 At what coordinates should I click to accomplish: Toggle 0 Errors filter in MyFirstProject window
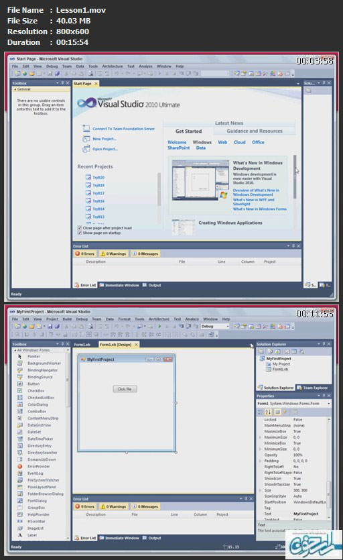[x=85, y=506]
